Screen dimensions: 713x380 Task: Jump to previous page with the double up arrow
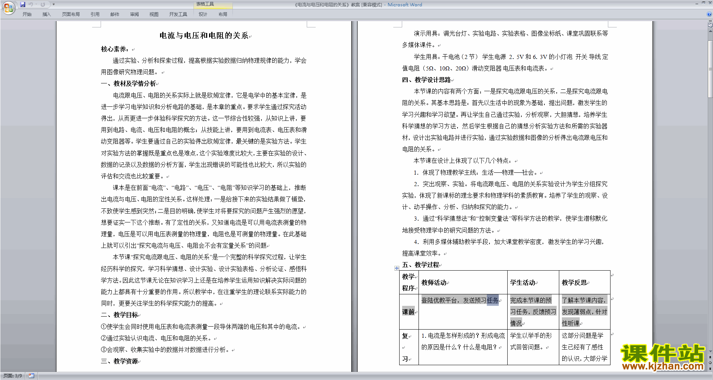click(x=710, y=357)
